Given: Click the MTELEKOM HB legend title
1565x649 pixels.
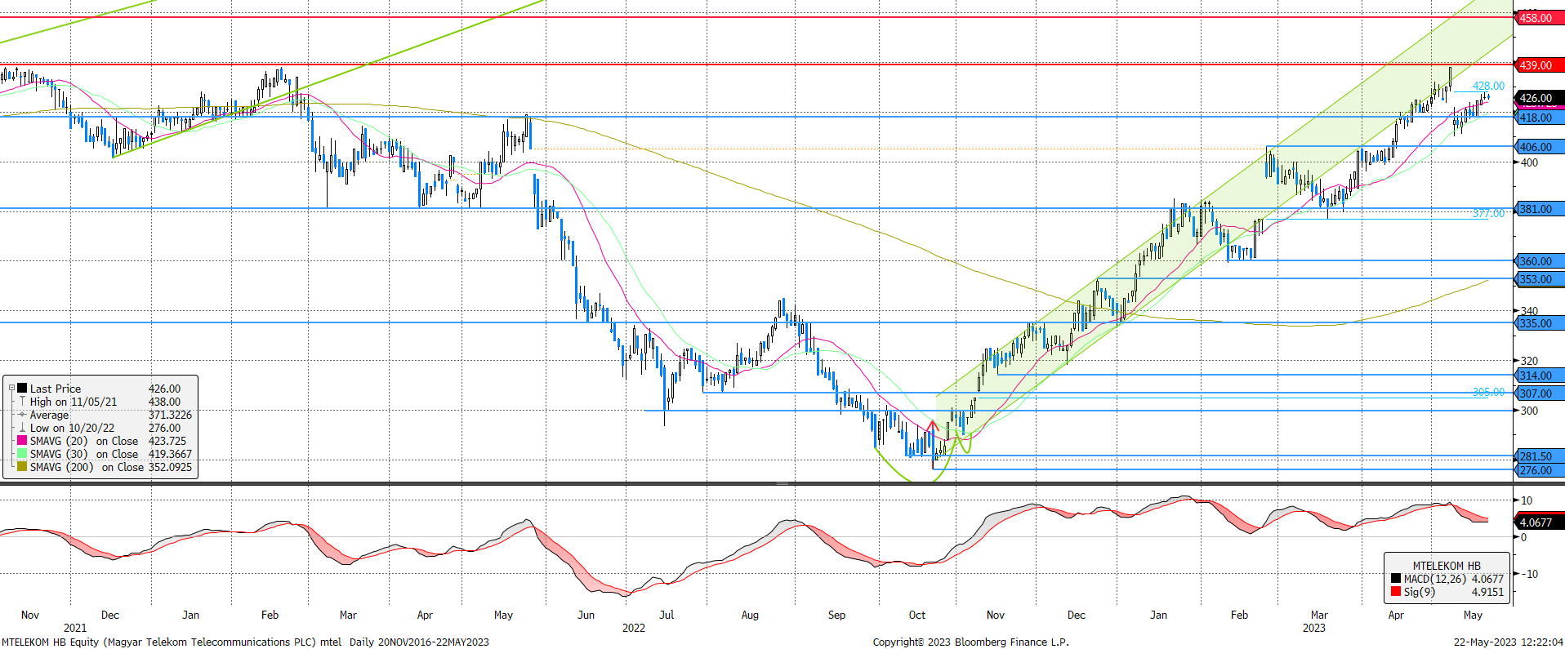Looking at the screenshot, I should 1447,566.
